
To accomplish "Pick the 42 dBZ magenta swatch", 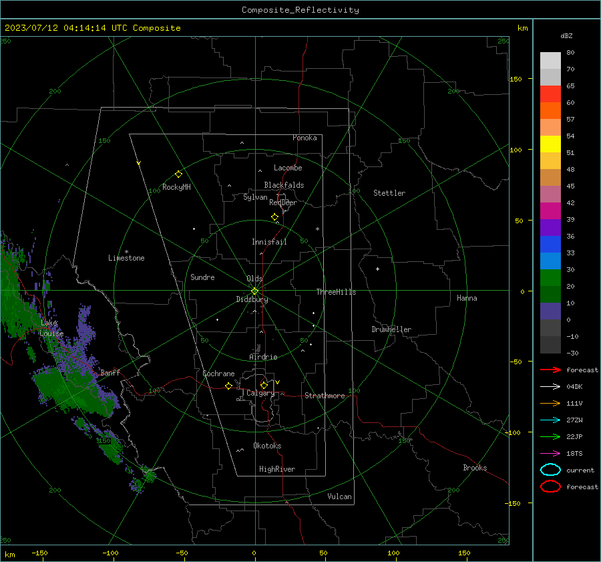I will (x=550, y=211).
